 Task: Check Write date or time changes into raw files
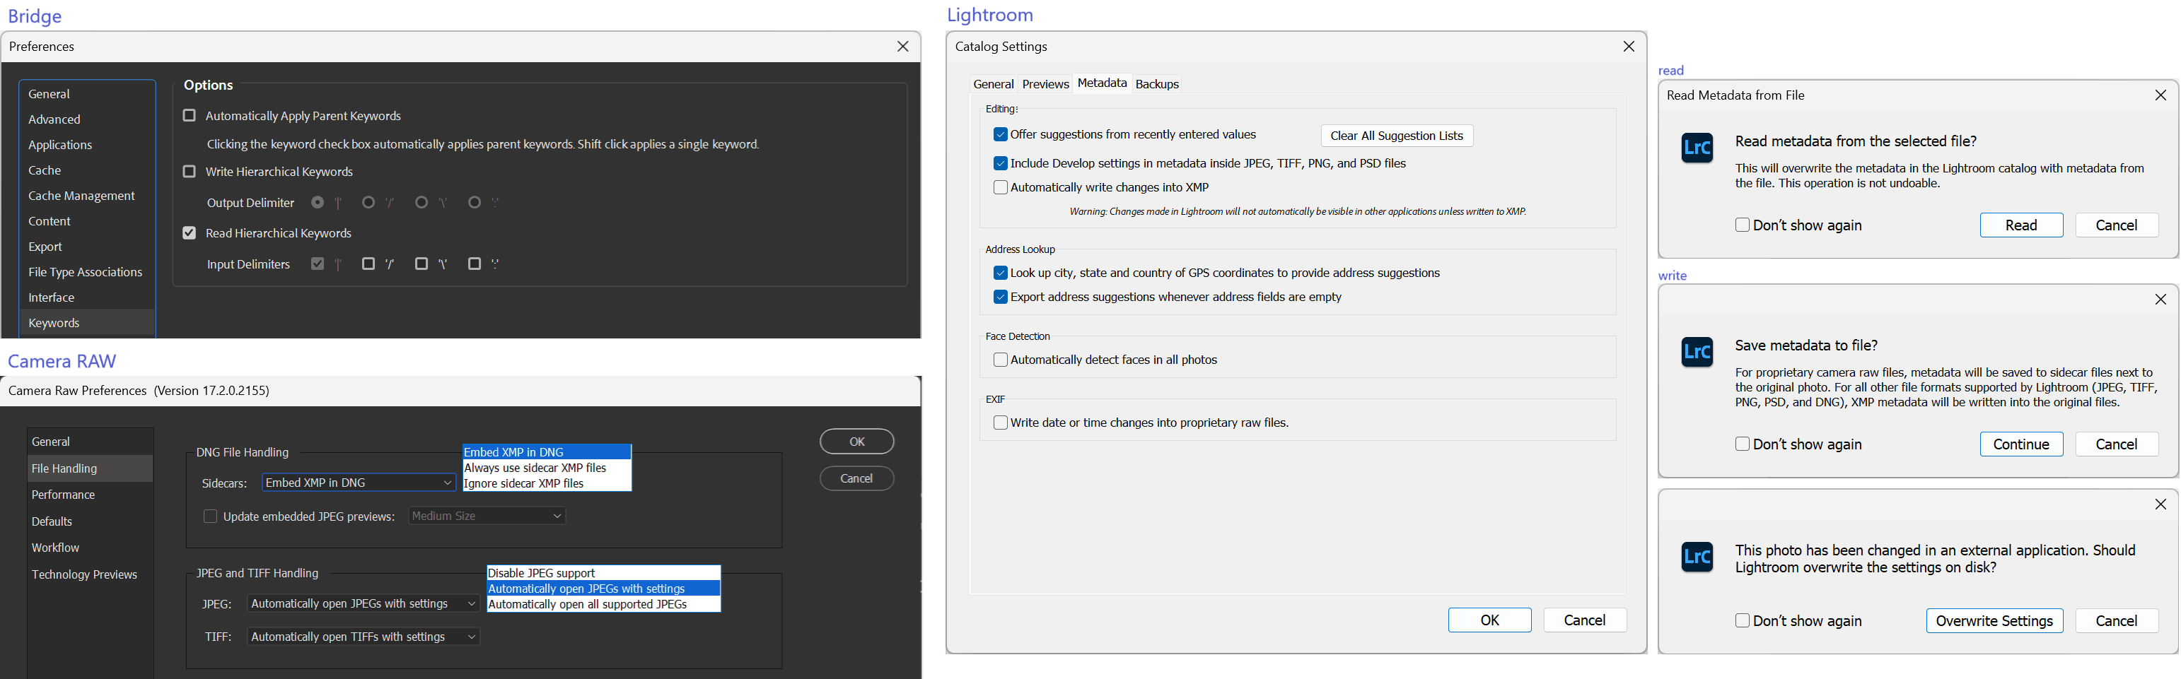click(x=1001, y=423)
